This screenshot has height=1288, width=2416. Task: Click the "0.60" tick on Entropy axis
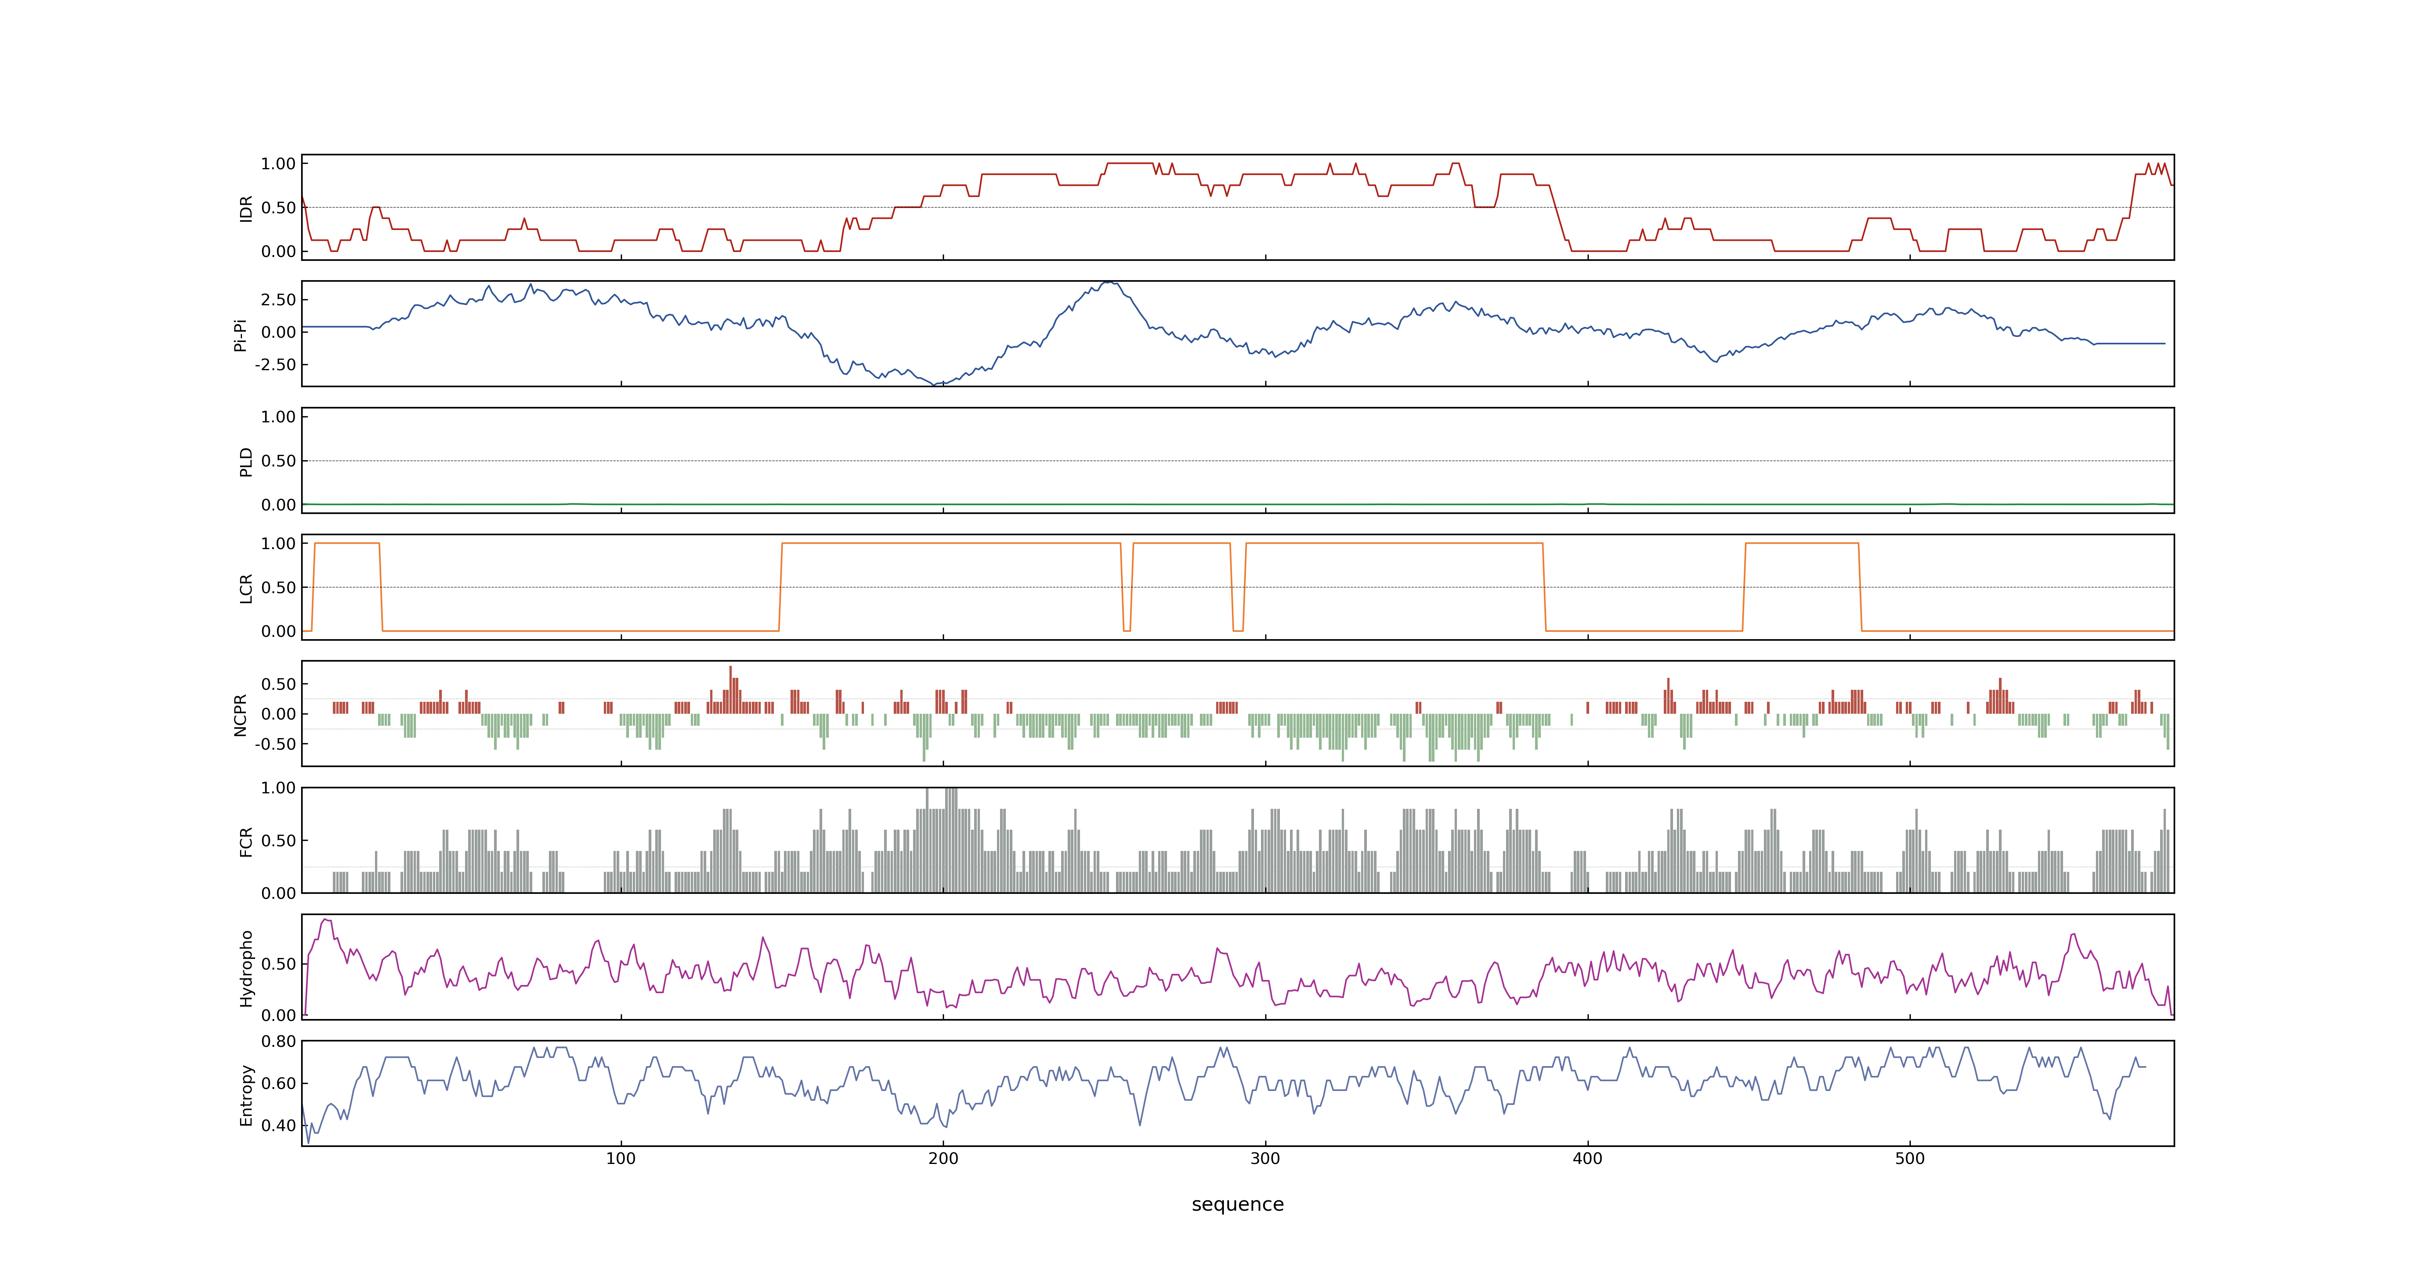pyautogui.click(x=279, y=1084)
